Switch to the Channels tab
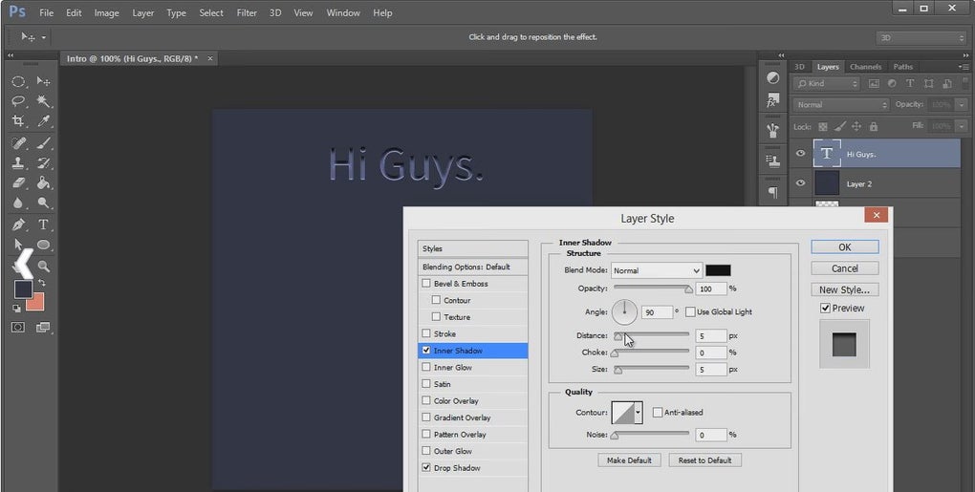Viewport: 975px width, 492px height. click(x=865, y=67)
